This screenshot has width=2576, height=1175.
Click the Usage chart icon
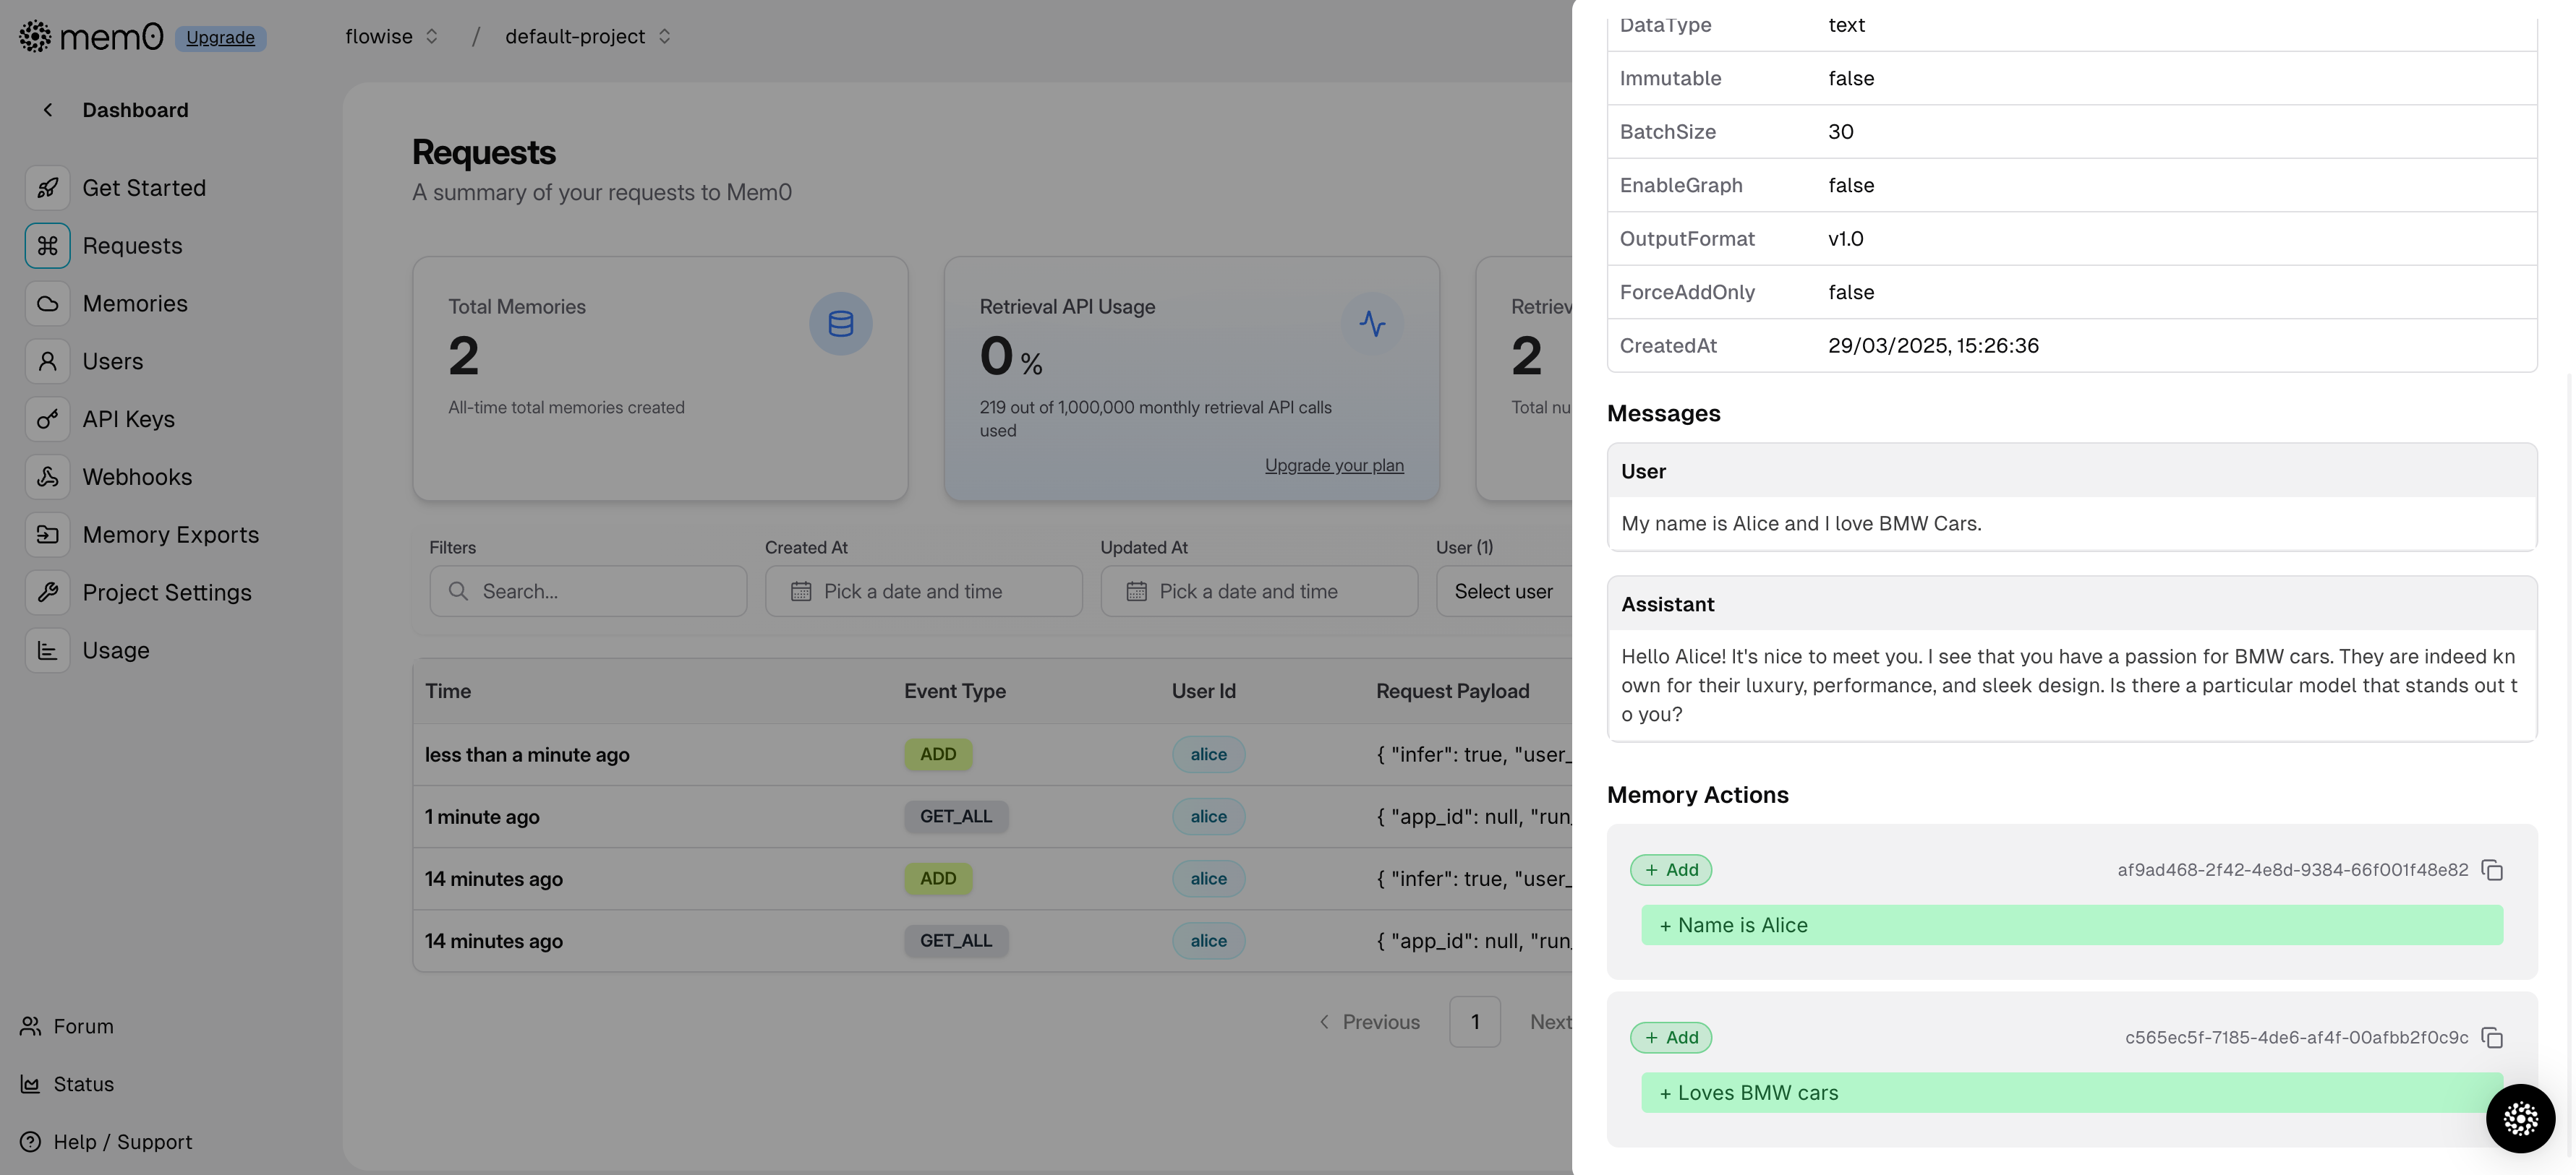pos(47,650)
